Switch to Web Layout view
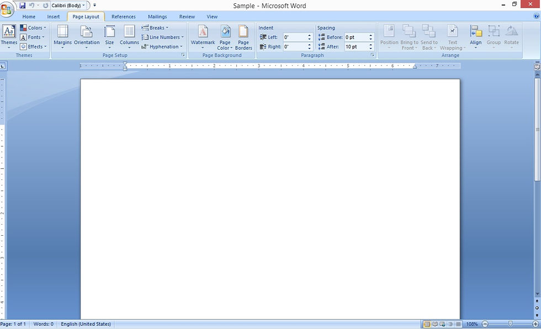Image resolution: width=541 pixels, height=329 pixels. (x=443, y=324)
